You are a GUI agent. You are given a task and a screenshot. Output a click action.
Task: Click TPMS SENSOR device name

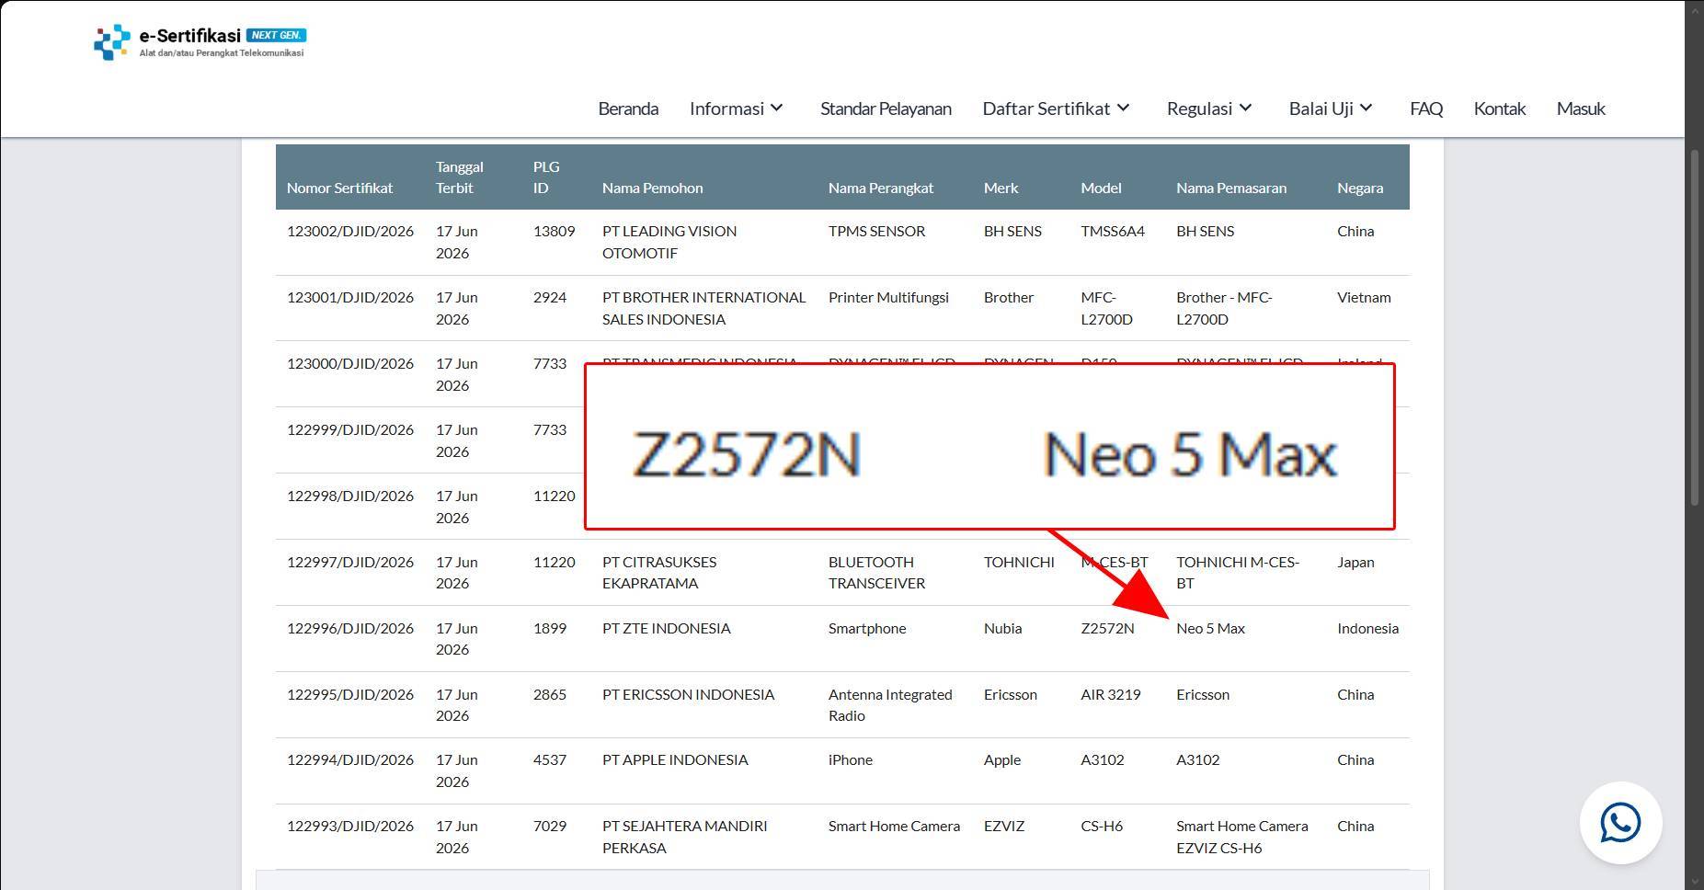point(876,231)
